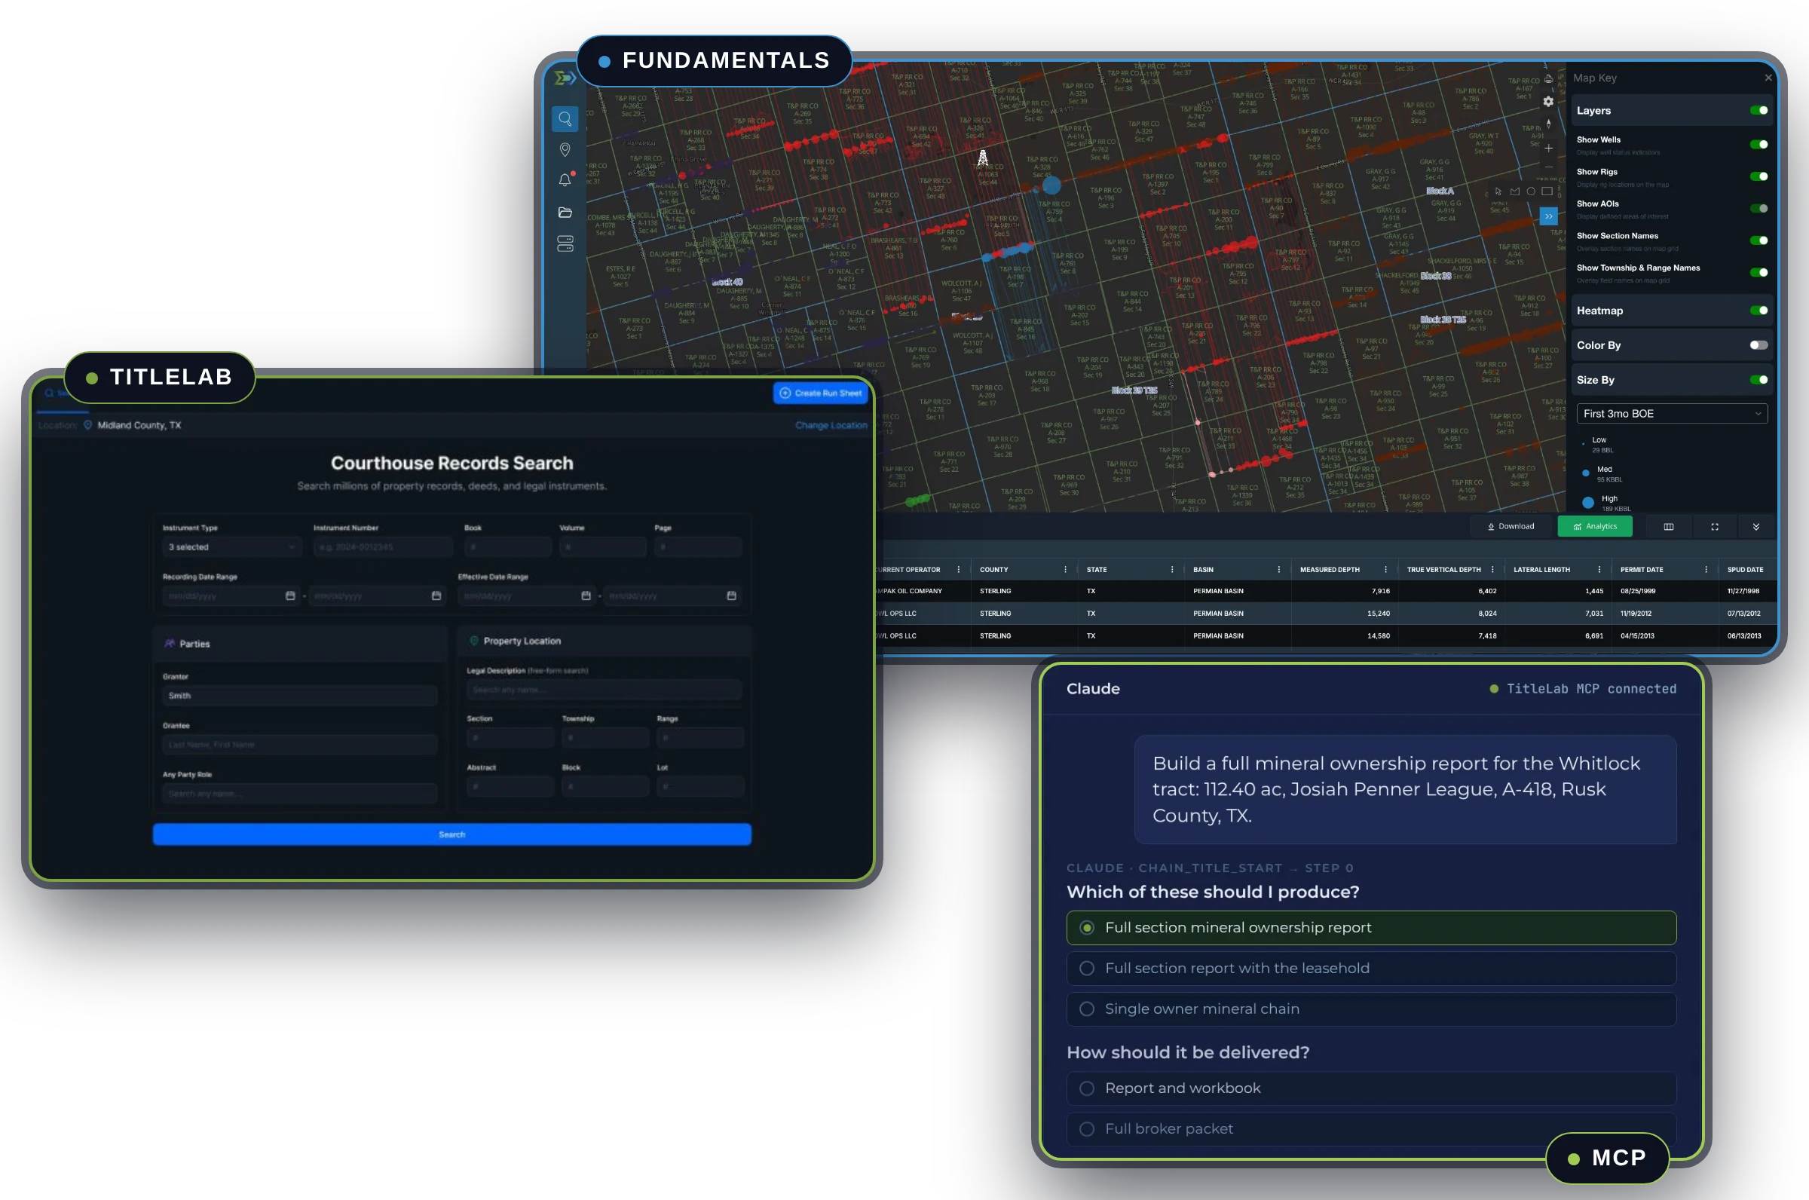Collapse table panel with double-chevron down
The image size is (1809, 1200).
(x=1755, y=527)
